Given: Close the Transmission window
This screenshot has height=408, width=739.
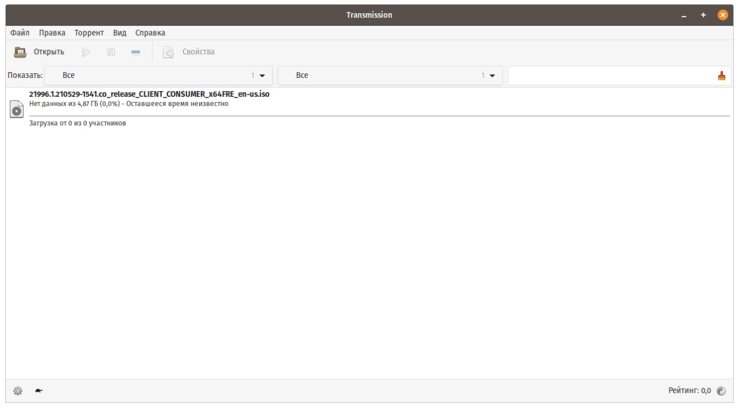Looking at the screenshot, I should (723, 16).
